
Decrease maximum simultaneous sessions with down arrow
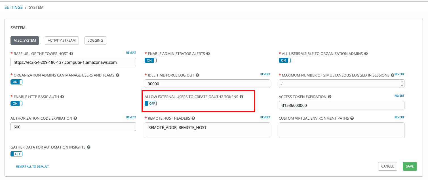tap(402, 85)
